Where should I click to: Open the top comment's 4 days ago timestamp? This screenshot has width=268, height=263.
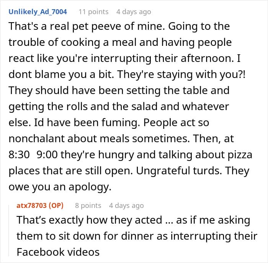tap(134, 12)
